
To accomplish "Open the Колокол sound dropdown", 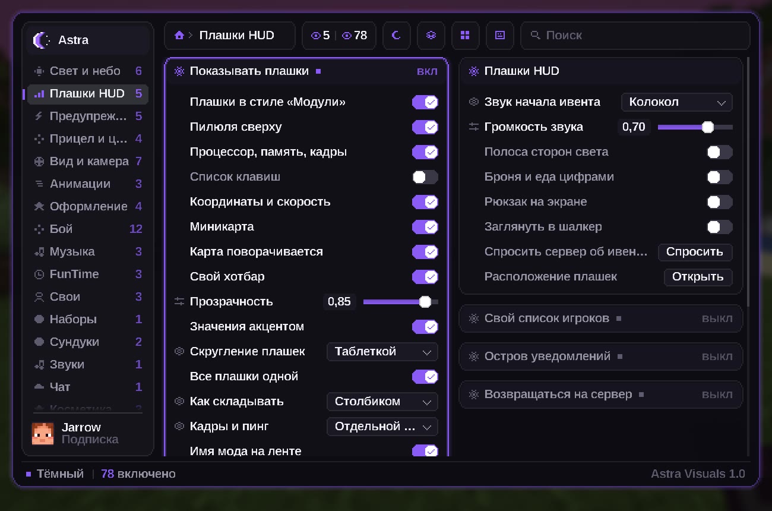I will (677, 102).
